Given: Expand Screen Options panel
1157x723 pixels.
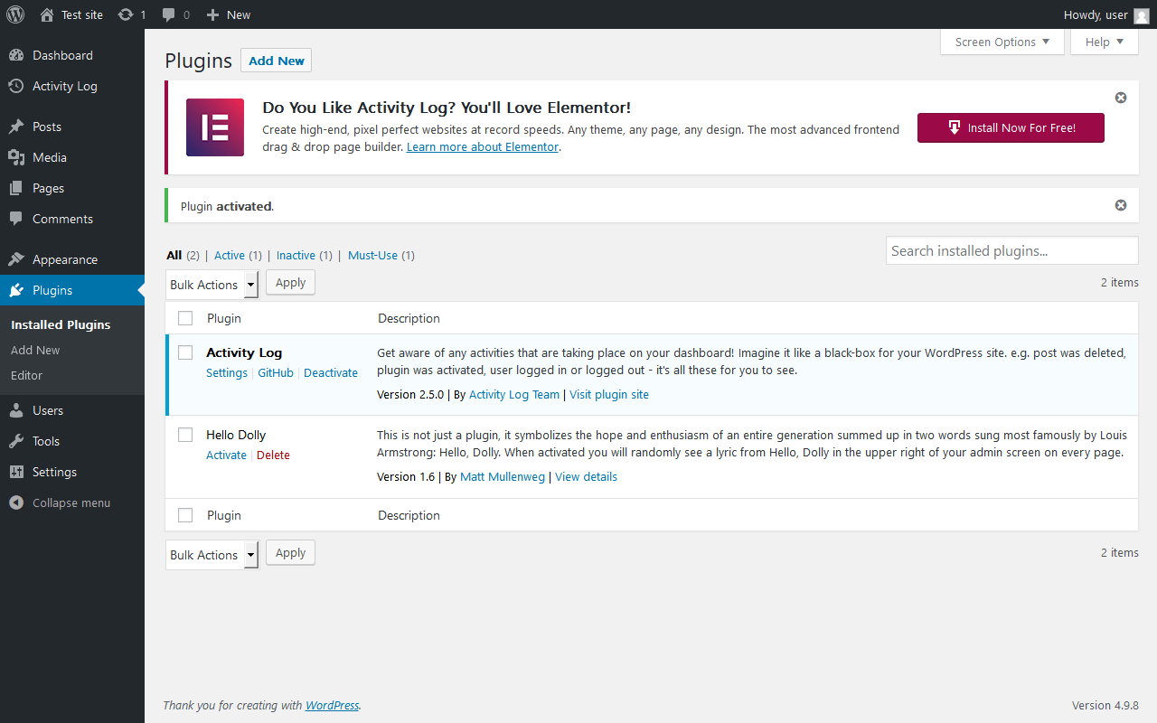Looking at the screenshot, I should coord(1002,42).
